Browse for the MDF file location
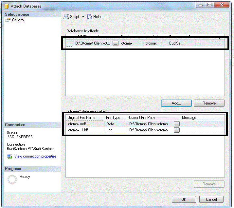This screenshot has width=234, height=208. 115,43
